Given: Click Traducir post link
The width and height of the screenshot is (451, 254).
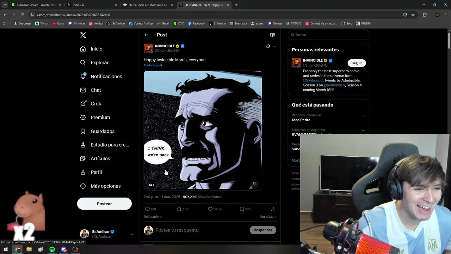Looking at the screenshot, I should 153,65.
